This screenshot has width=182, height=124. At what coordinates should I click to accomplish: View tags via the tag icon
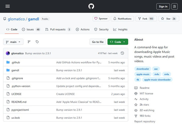[x=37, y=42]
